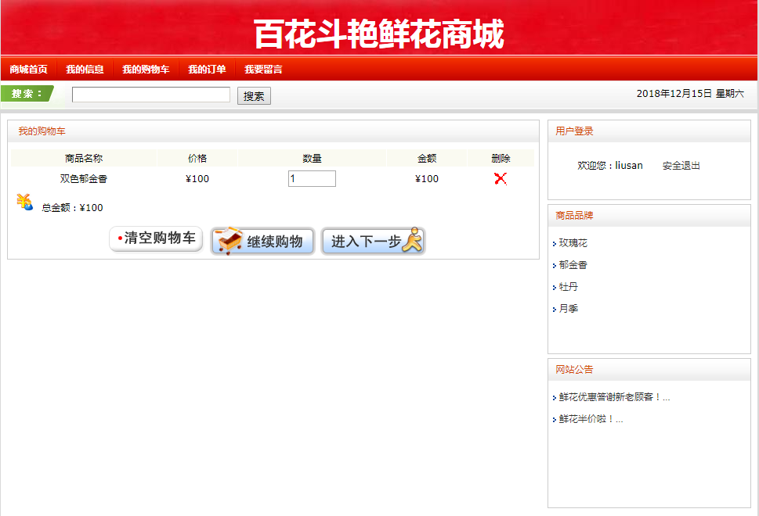The height and width of the screenshot is (516, 759).
Task: Select the 我的订单 menu item
Action: 207,69
